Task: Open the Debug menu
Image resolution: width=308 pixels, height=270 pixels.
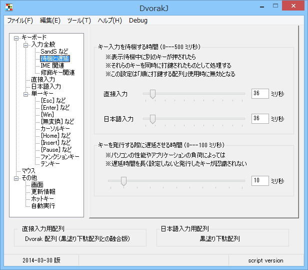Action: coord(138,21)
